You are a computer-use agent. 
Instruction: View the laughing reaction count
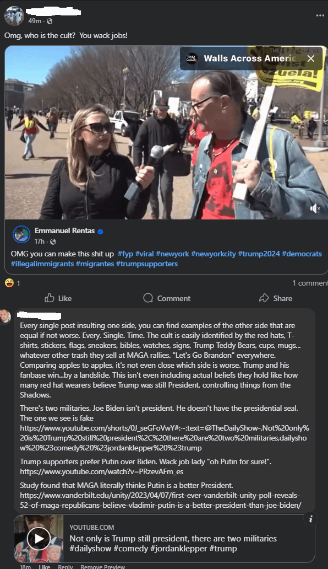(12, 283)
